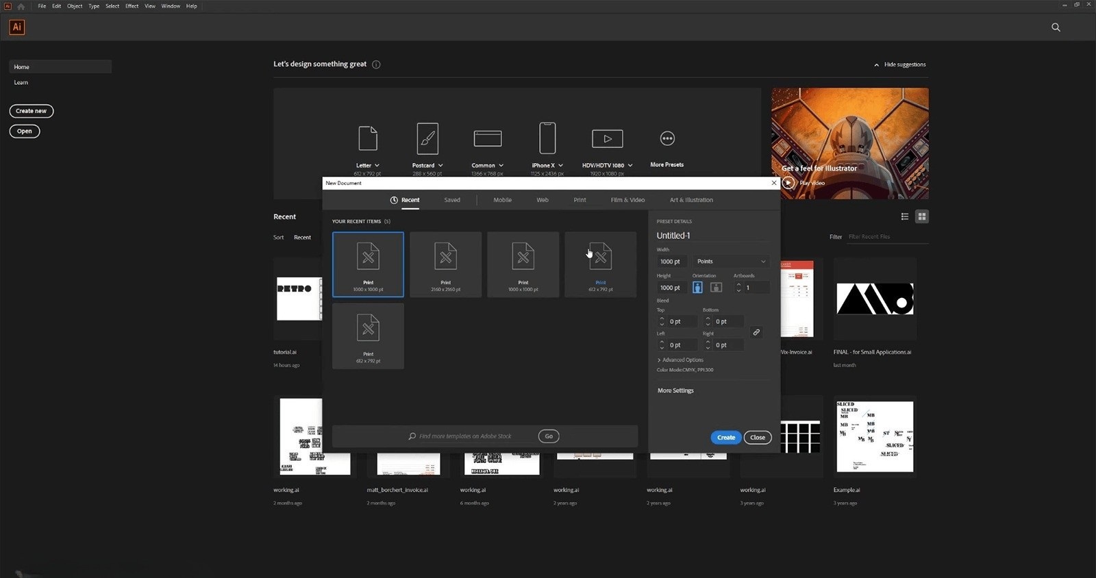Image resolution: width=1096 pixels, height=578 pixels.
Task: Select the Postcard preset icon
Action: [427, 138]
